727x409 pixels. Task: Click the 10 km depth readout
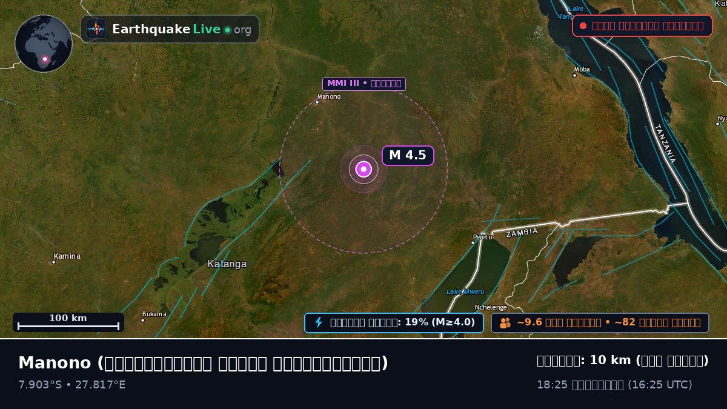[623, 361]
